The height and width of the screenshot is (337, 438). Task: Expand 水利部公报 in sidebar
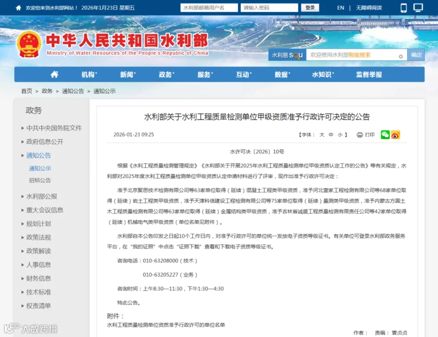[x=42, y=196]
